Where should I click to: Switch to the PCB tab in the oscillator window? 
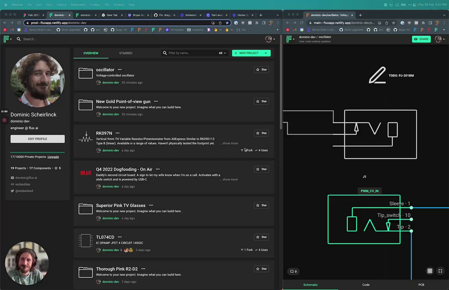click(421, 285)
